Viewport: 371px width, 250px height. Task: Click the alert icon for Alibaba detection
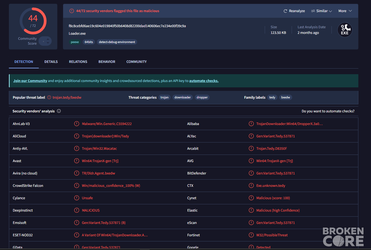251,124
